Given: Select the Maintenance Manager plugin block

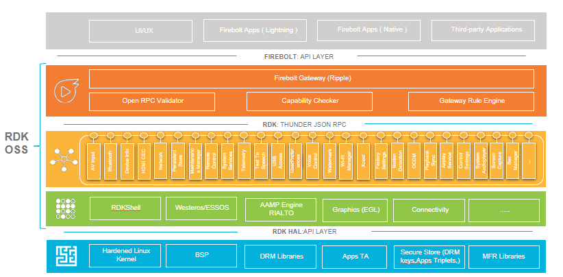Looking at the screenshot, I should pyautogui.click(x=195, y=161).
